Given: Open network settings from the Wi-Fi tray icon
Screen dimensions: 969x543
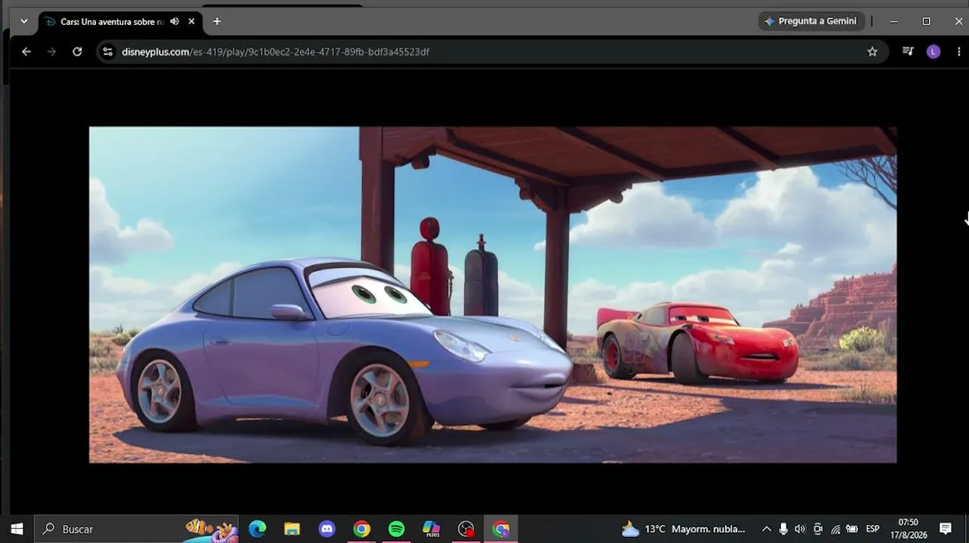Looking at the screenshot, I should point(835,529).
